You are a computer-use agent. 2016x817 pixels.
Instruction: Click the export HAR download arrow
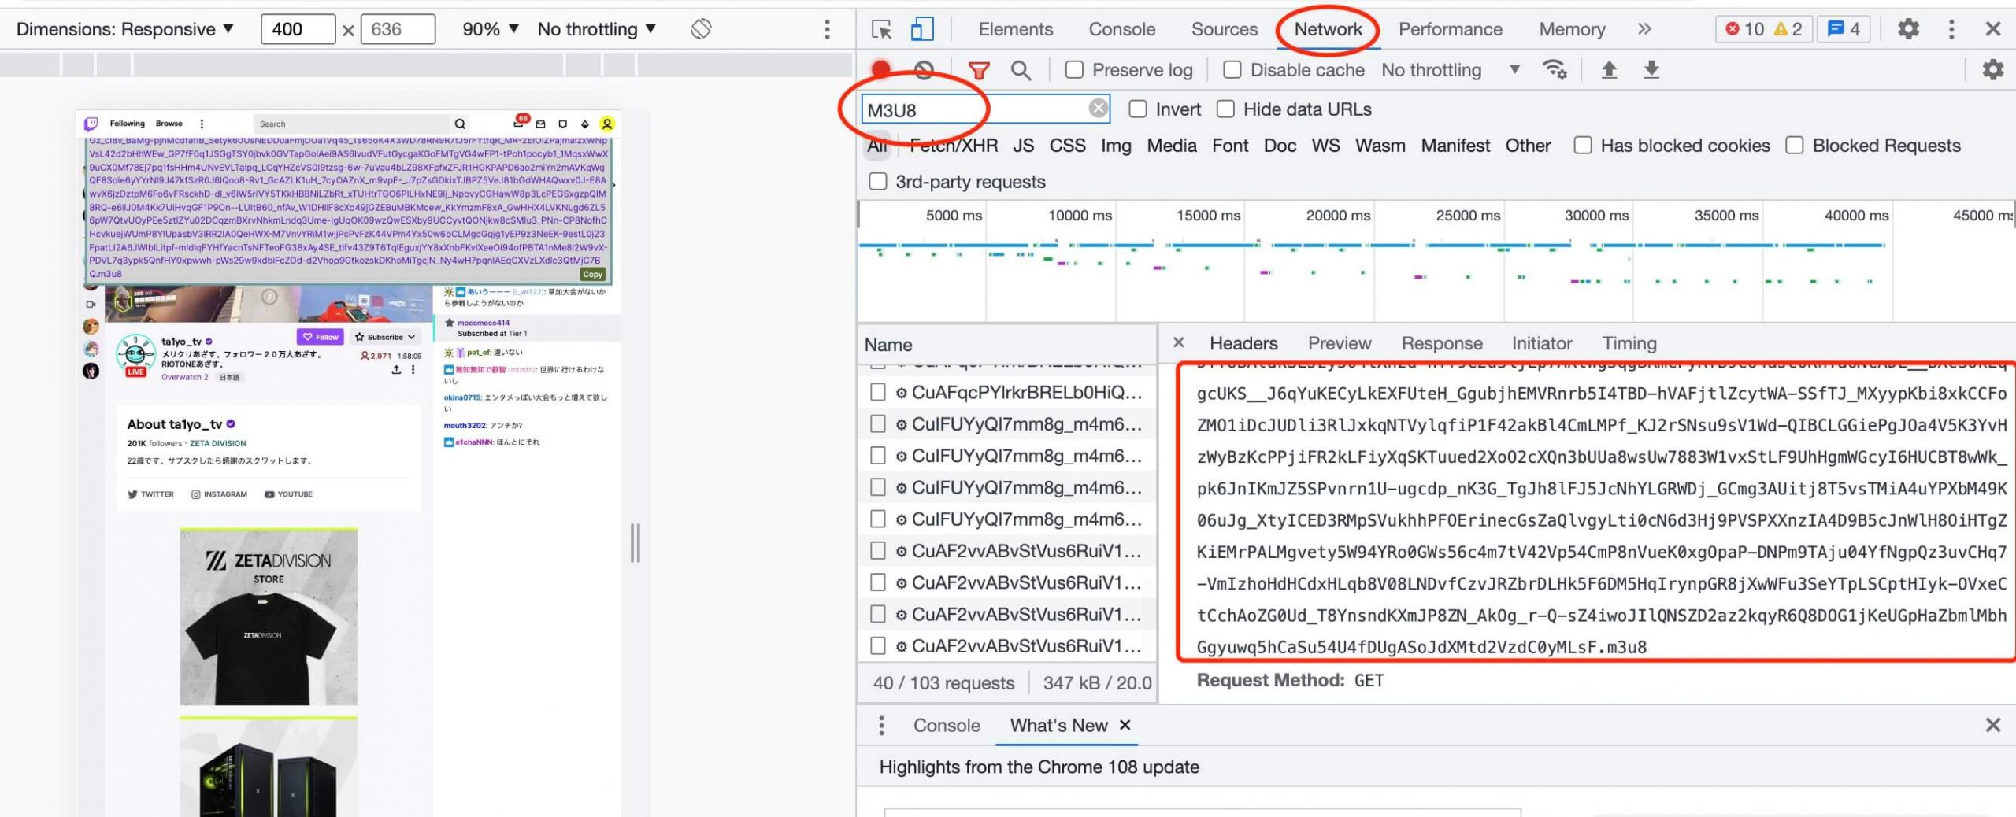[1651, 70]
